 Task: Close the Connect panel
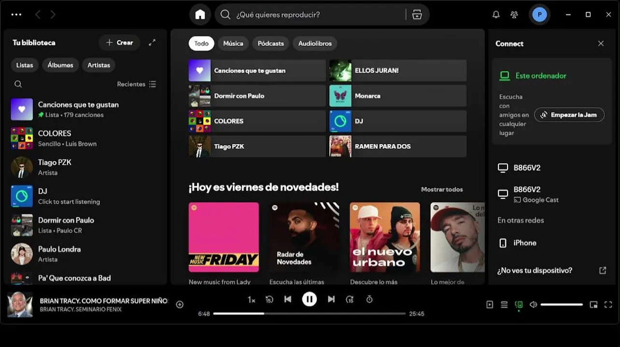(601, 43)
